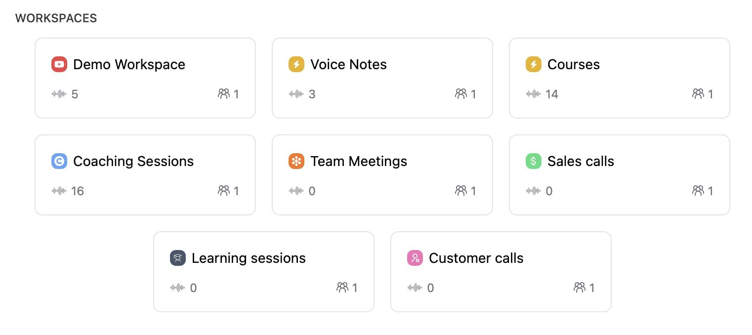This screenshot has height=335, width=752.
Task: Open the Demo Workspace card
Action: (145, 78)
